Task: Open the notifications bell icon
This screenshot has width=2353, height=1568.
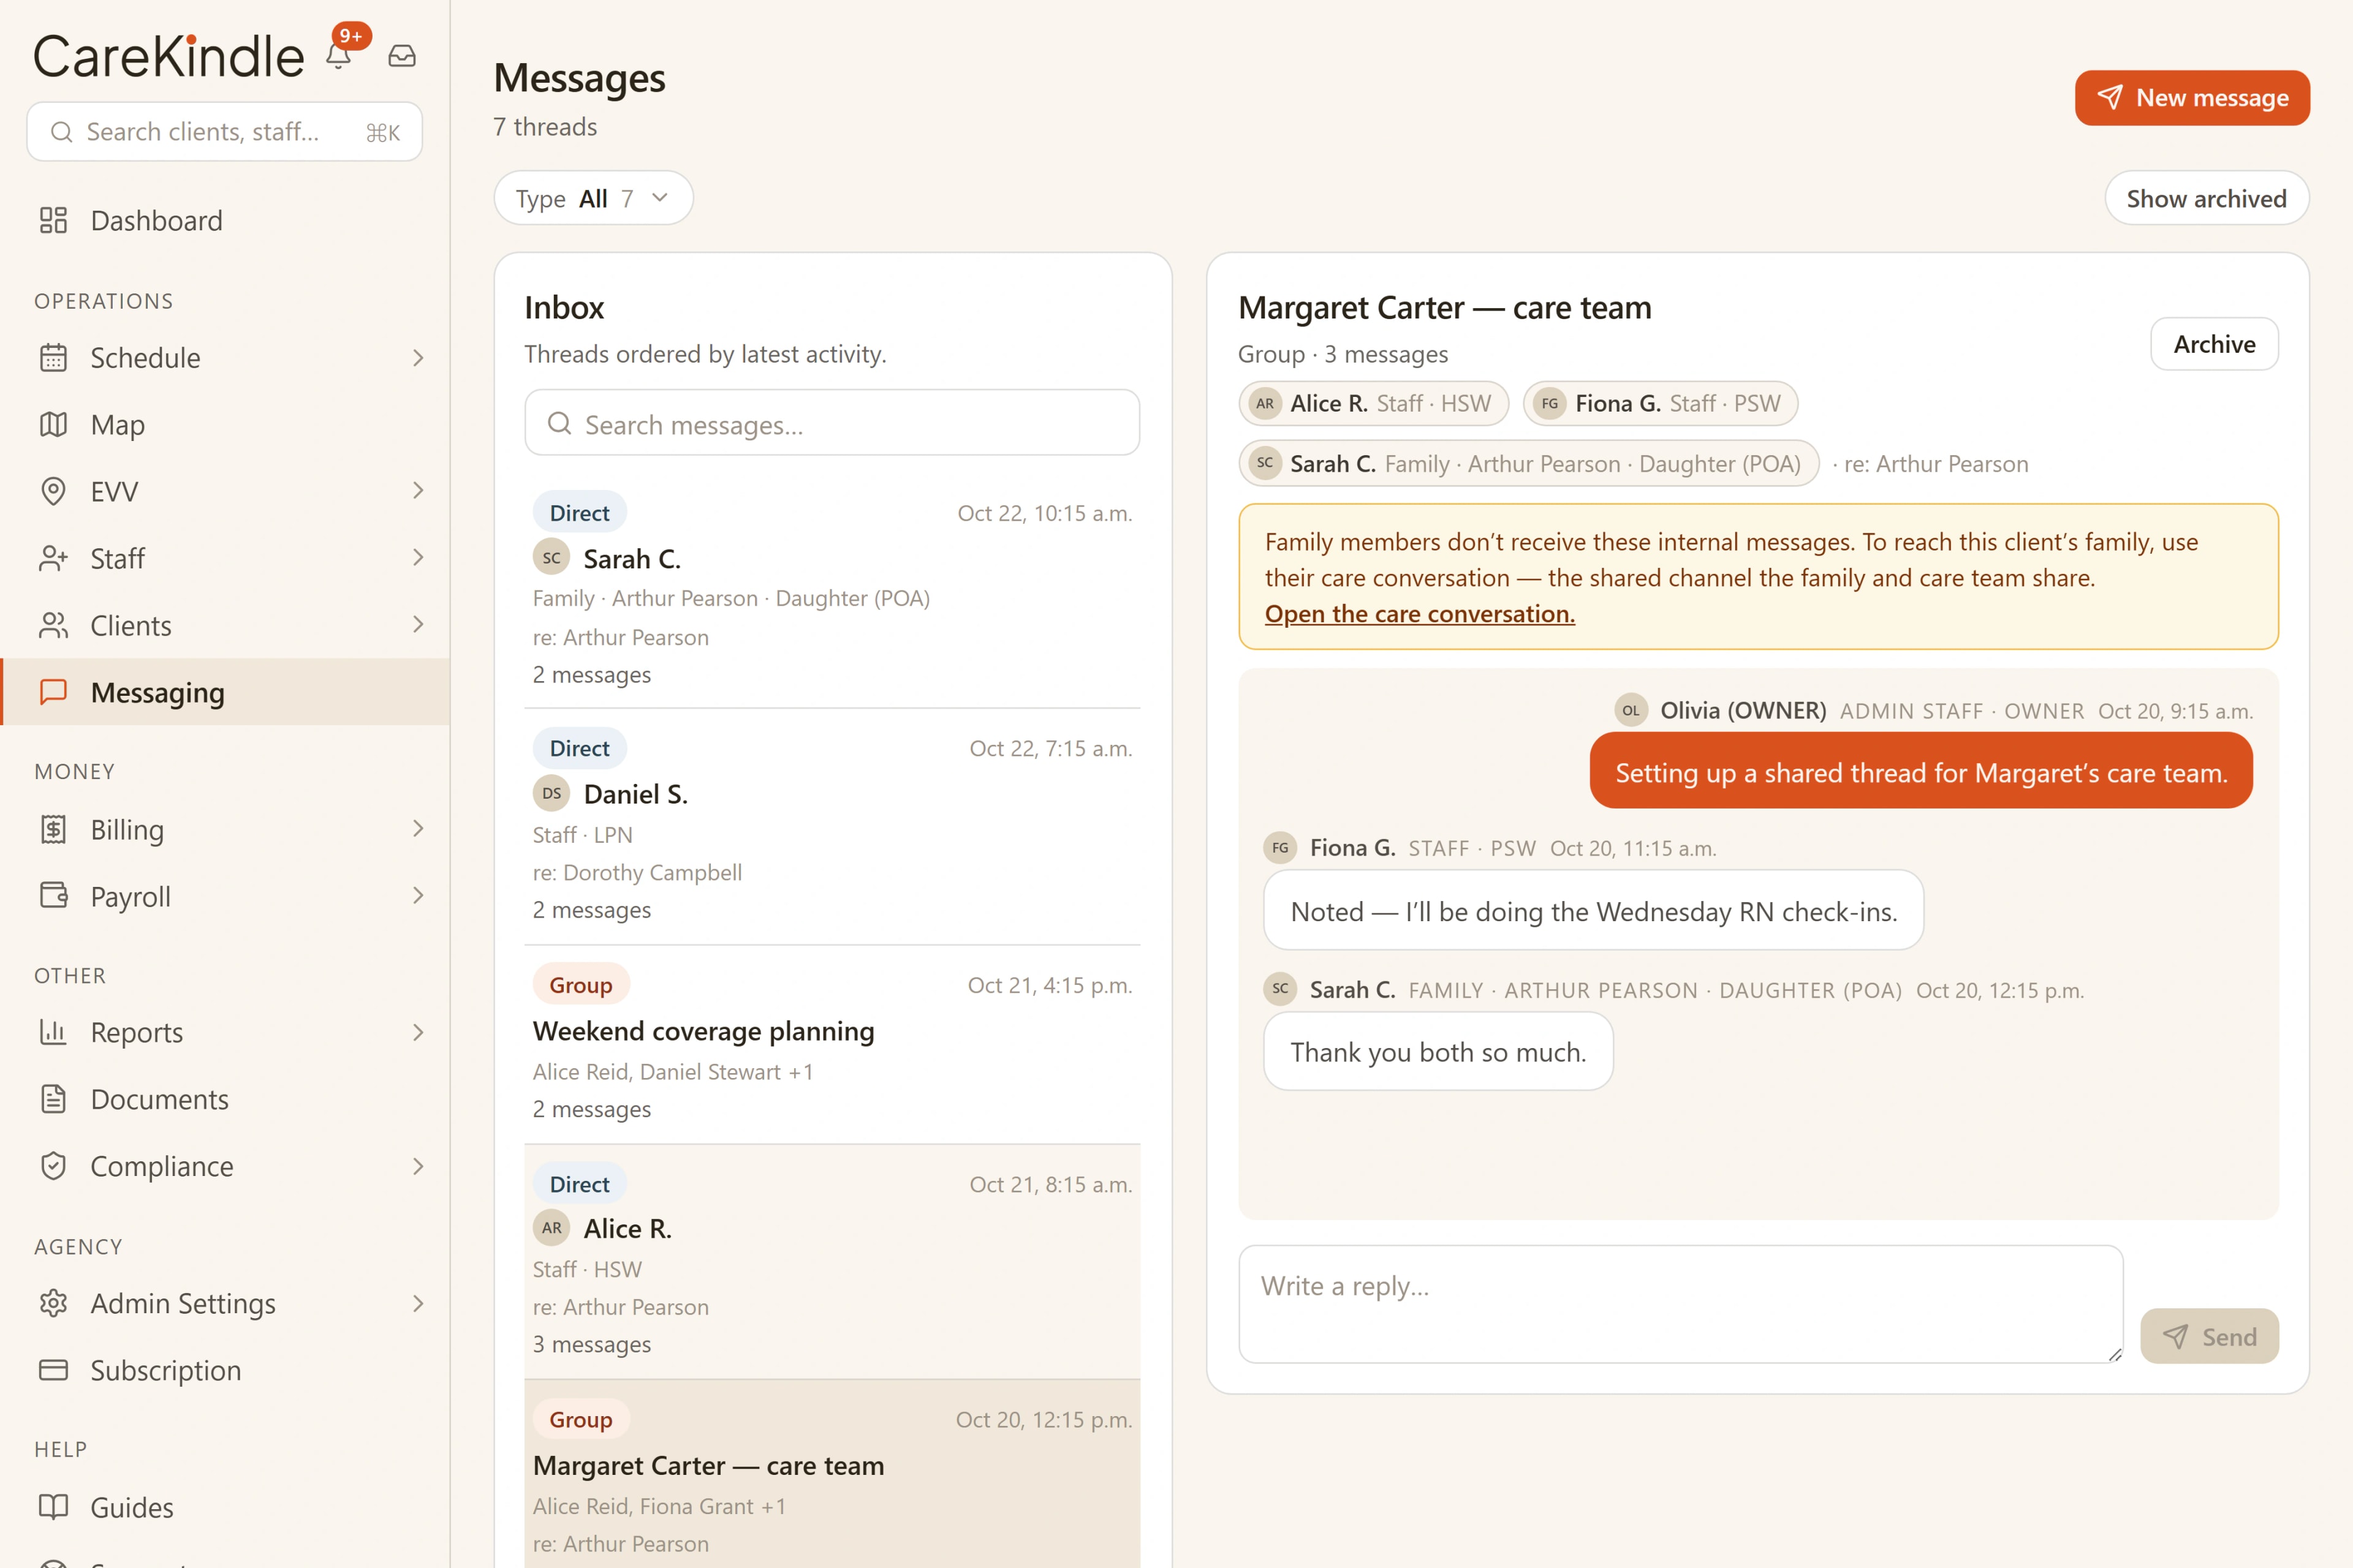Action: coord(339,56)
